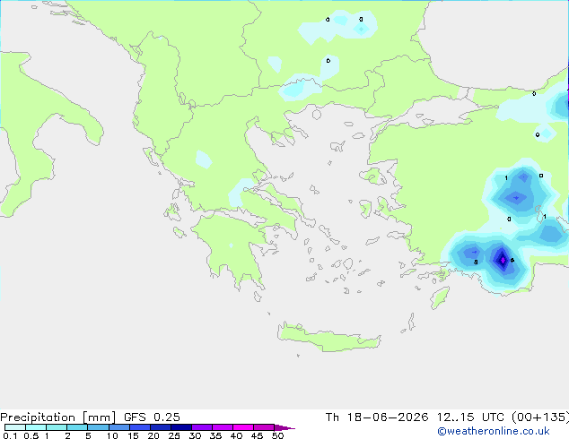569x439 pixels.
Task: Click the 1–2 mm legend color box
Action: pyautogui.click(x=57, y=427)
